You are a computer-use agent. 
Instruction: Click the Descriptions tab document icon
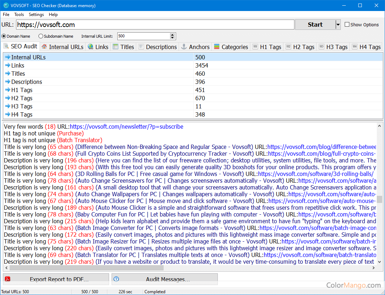point(141,47)
